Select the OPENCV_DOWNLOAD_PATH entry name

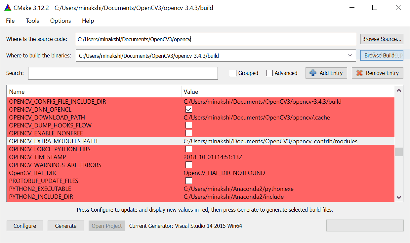(47, 117)
